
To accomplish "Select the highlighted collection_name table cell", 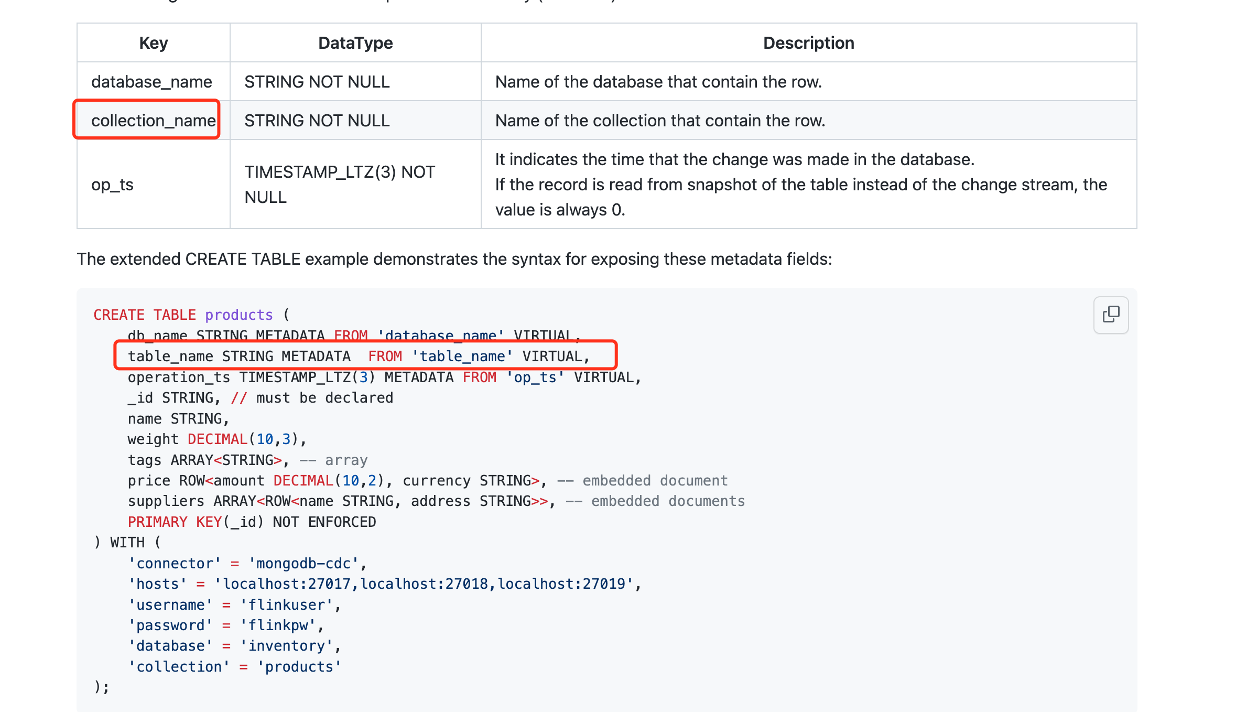I will [x=153, y=120].
